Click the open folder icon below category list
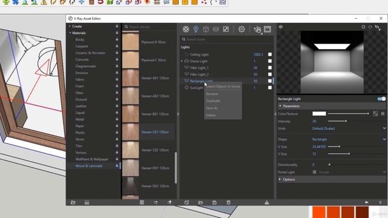 click(73, 202)
